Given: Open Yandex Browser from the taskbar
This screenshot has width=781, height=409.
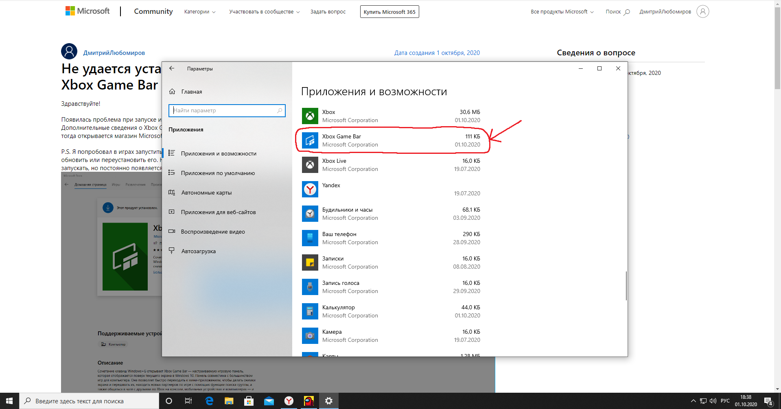Looking at the screenshot, I should coord(289,401).
